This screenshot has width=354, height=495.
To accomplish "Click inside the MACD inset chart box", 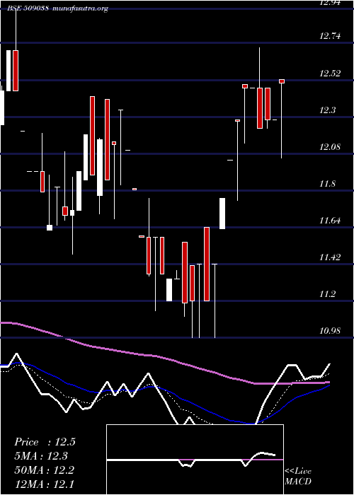I will pos(195,460).
